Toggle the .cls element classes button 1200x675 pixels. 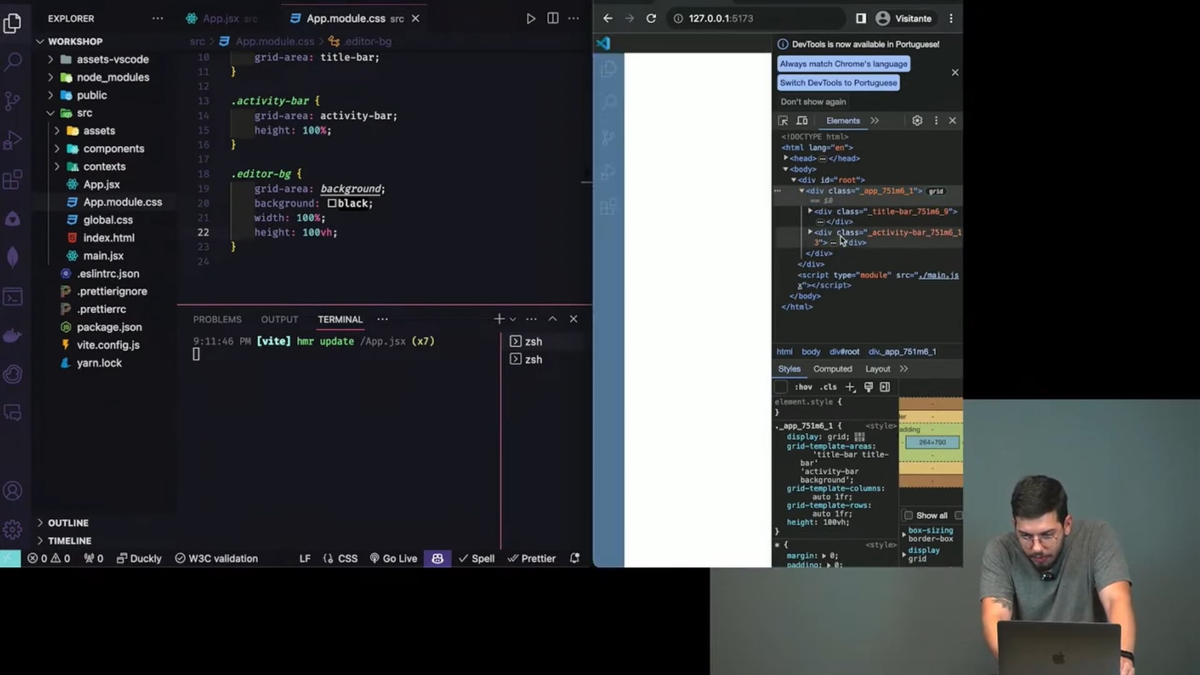[x=828, y=387]
